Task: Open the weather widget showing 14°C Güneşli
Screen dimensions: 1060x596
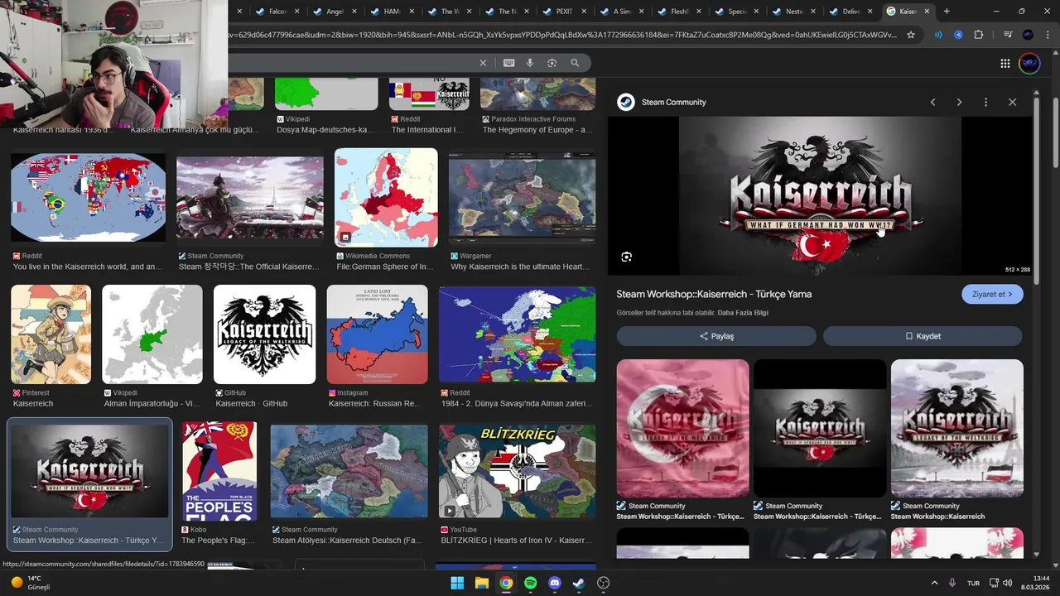Action: click(30, 583)
